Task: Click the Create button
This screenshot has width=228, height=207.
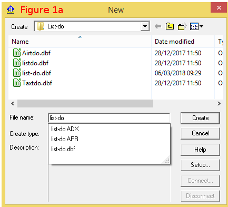Action: [200, 118]
